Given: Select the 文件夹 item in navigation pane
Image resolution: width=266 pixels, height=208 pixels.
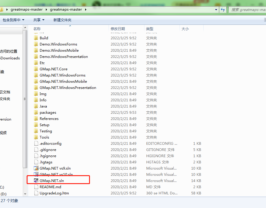Looking at the screenshot, I should point(5,99).
